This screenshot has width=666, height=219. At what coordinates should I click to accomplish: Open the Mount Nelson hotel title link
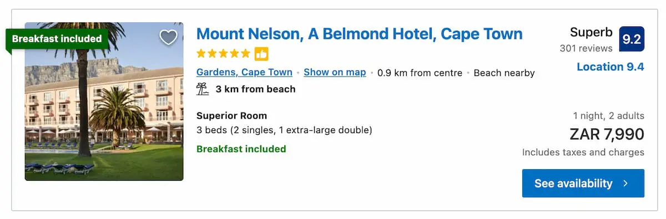[360, 34]
